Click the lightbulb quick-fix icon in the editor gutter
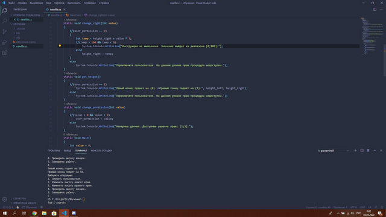This screenshot has height=217, width=386. point(60,46)
